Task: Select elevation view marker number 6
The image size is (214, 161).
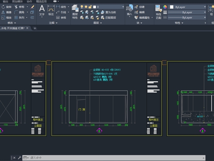Action: point(99,131)
